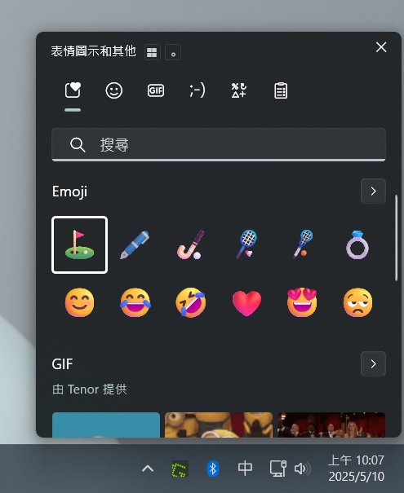Show hidden system tray icons

click(x=148, y=469)
